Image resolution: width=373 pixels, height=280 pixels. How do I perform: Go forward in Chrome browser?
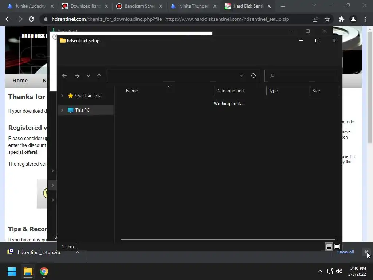point(20,19)
